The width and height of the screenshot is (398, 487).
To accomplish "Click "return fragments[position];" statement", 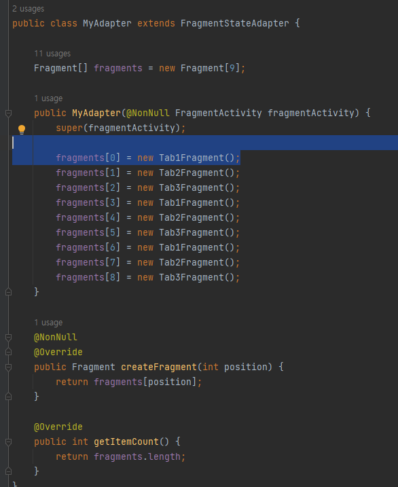I will (128, 382).
